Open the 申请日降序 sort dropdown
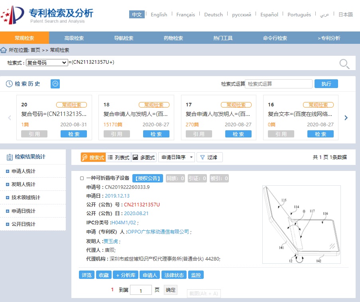 tap(177, 157)
